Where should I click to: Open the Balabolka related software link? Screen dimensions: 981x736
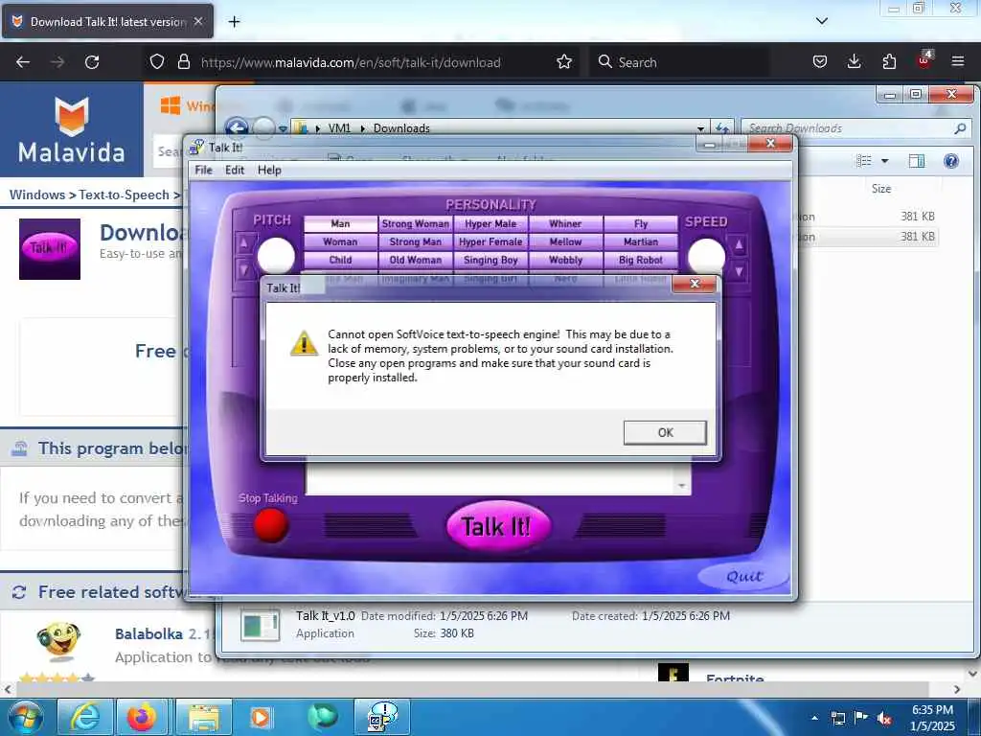coord(148,634)
